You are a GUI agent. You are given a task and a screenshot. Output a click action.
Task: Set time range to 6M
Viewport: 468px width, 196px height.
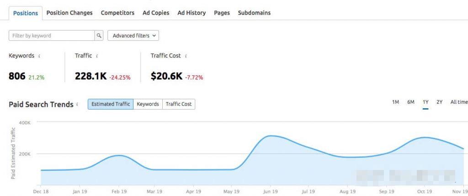411,102
